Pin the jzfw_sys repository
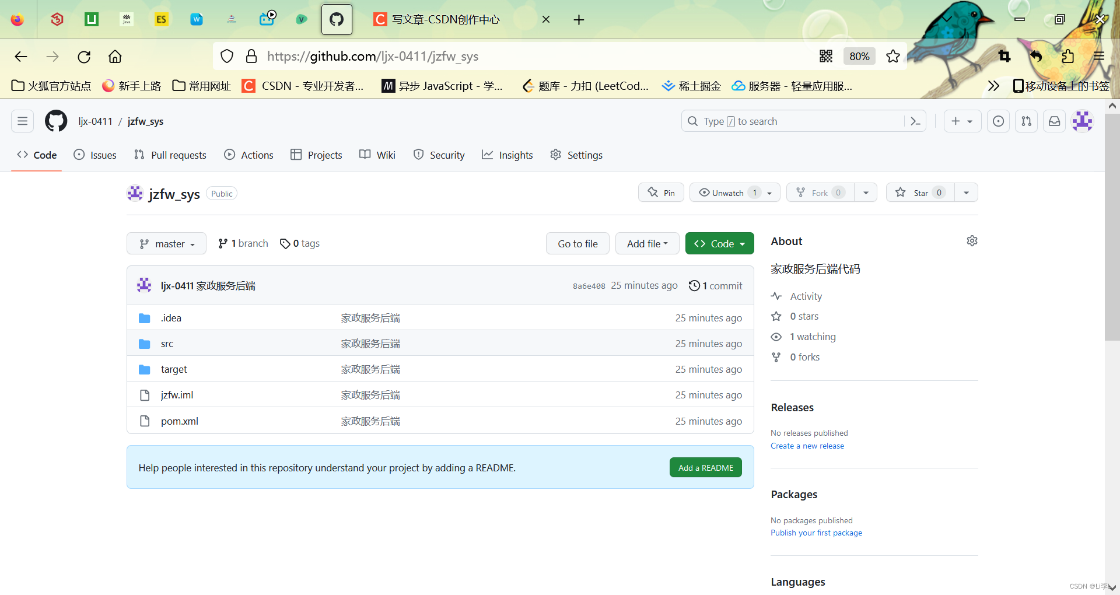The image size is (1120, 595). pyautogui.click(x=660, y=192)
